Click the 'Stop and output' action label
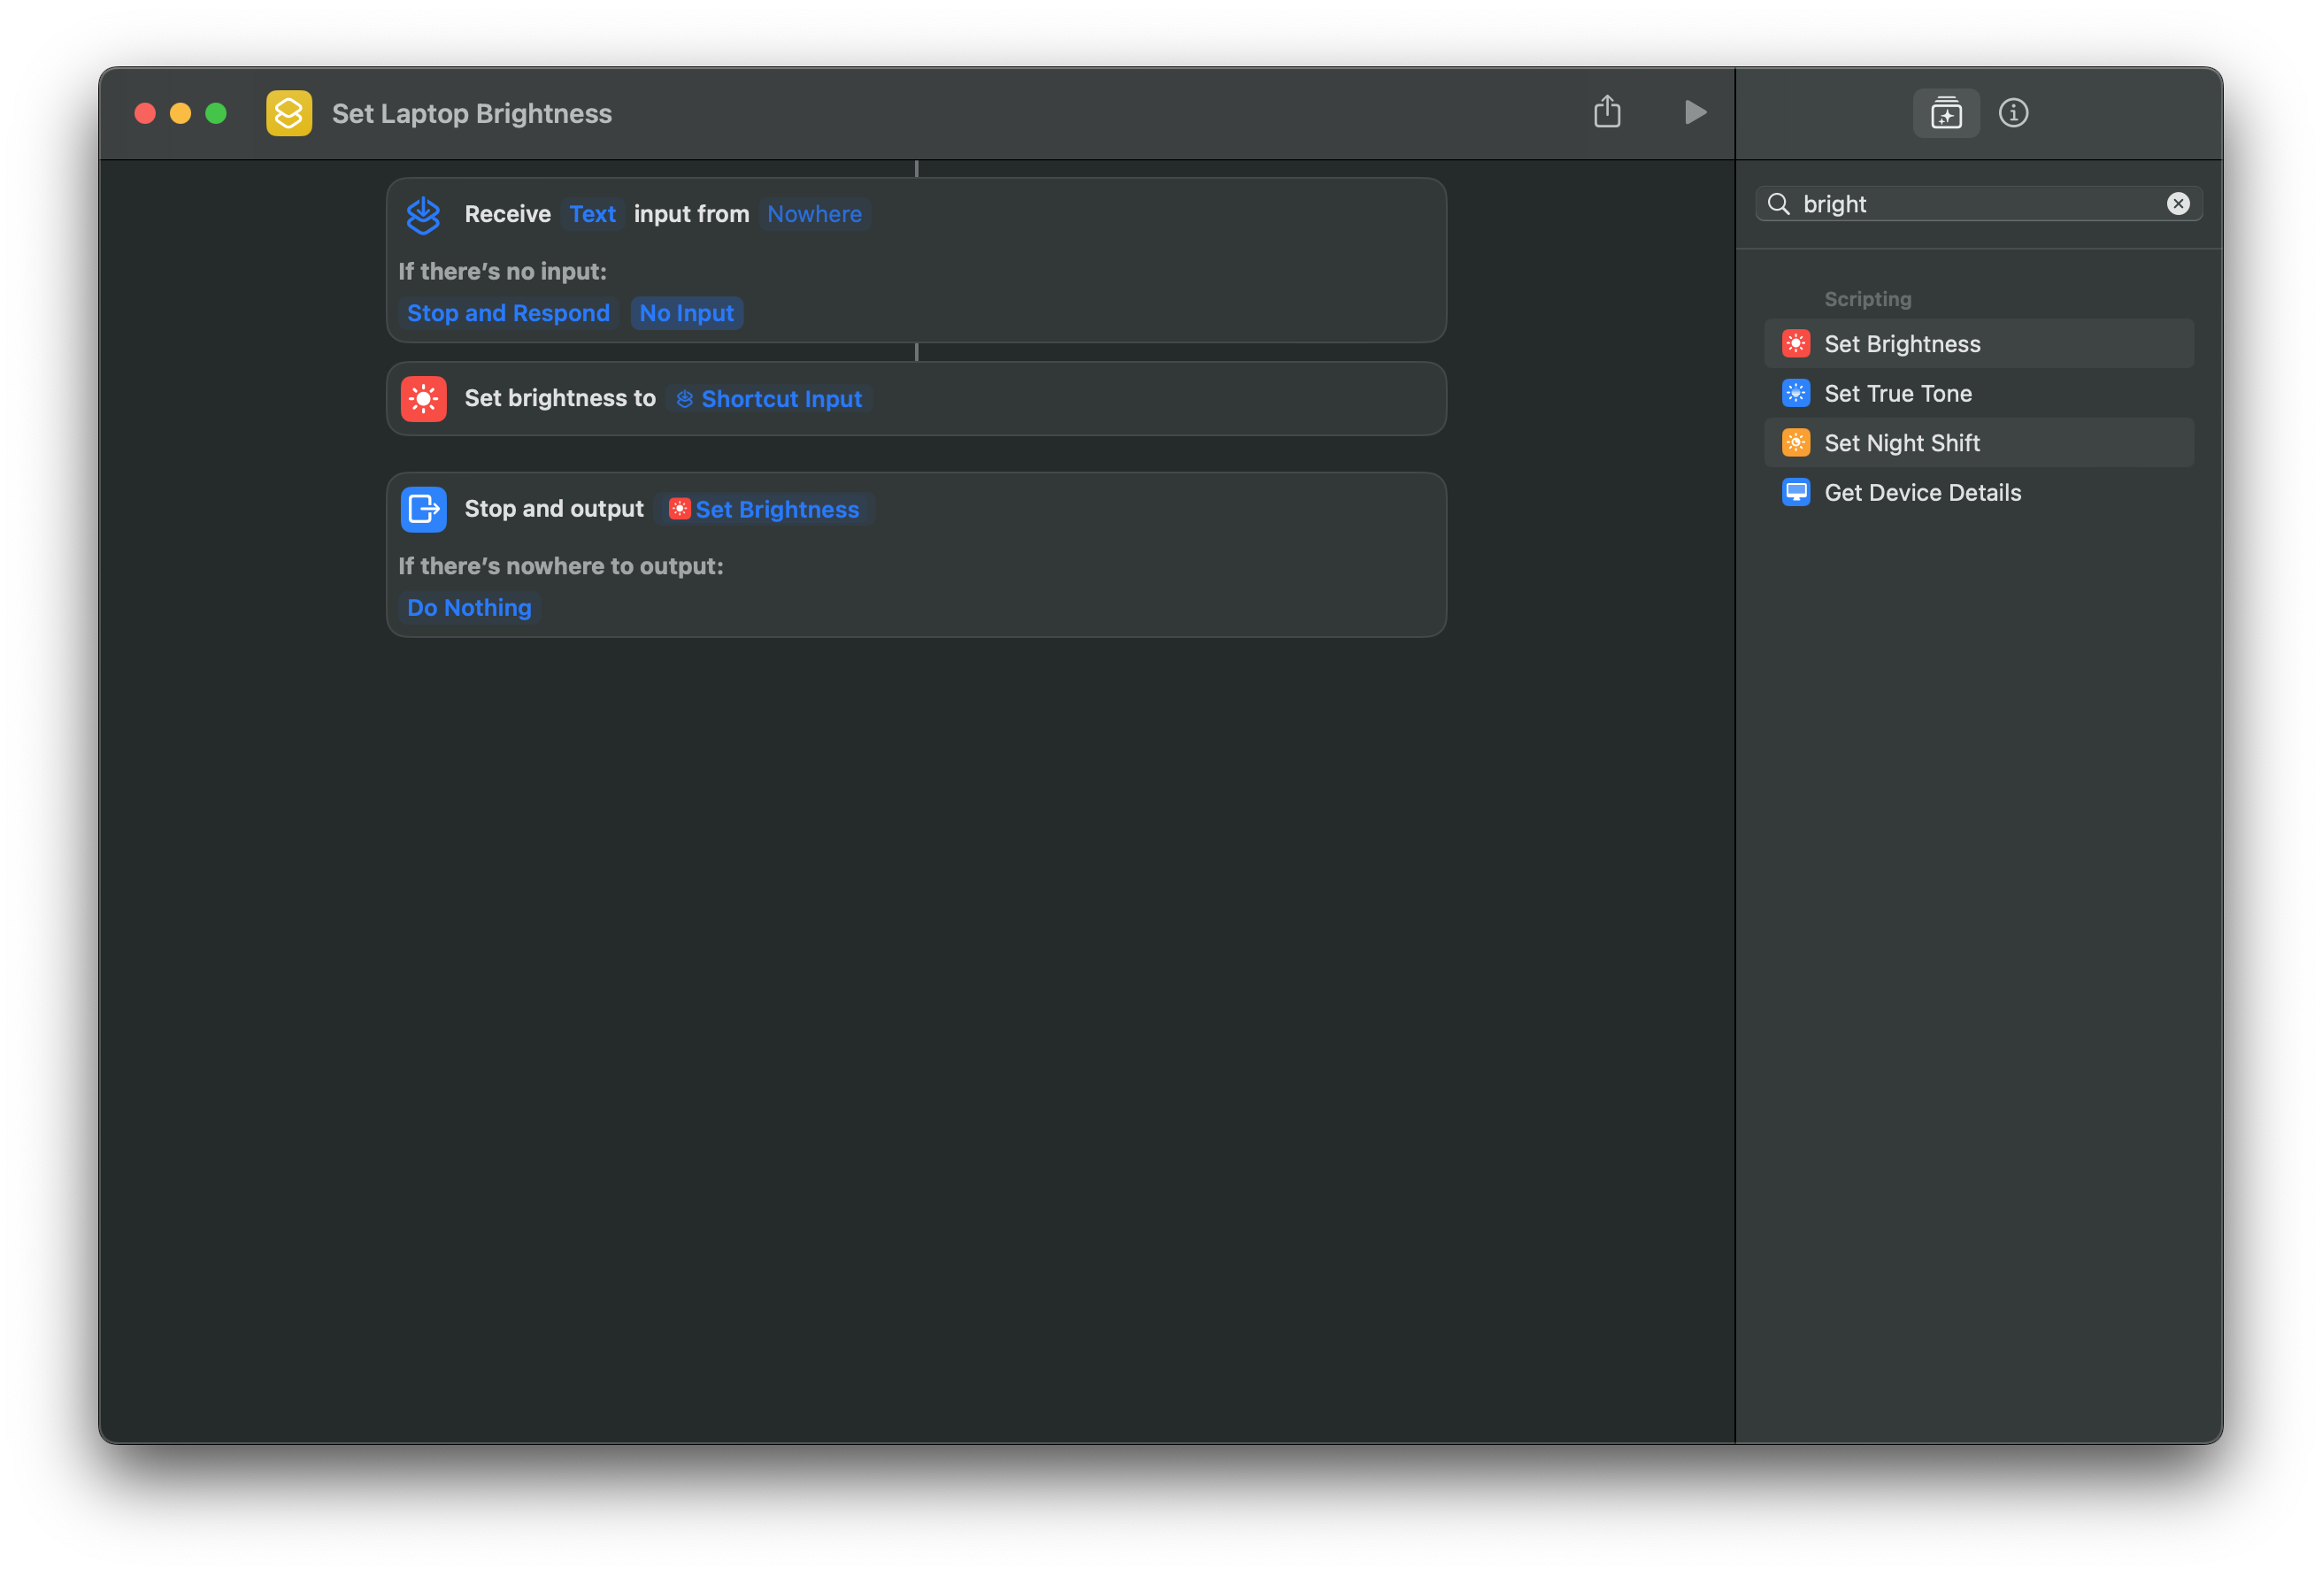The height and width of the screenshot is (1575, 2322). pos(554,509)
